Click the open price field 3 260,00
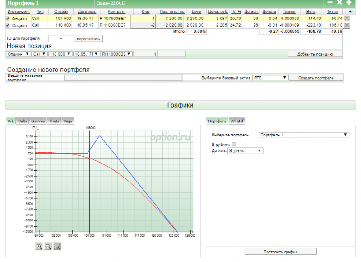361x262 pixels. point(170,18)
